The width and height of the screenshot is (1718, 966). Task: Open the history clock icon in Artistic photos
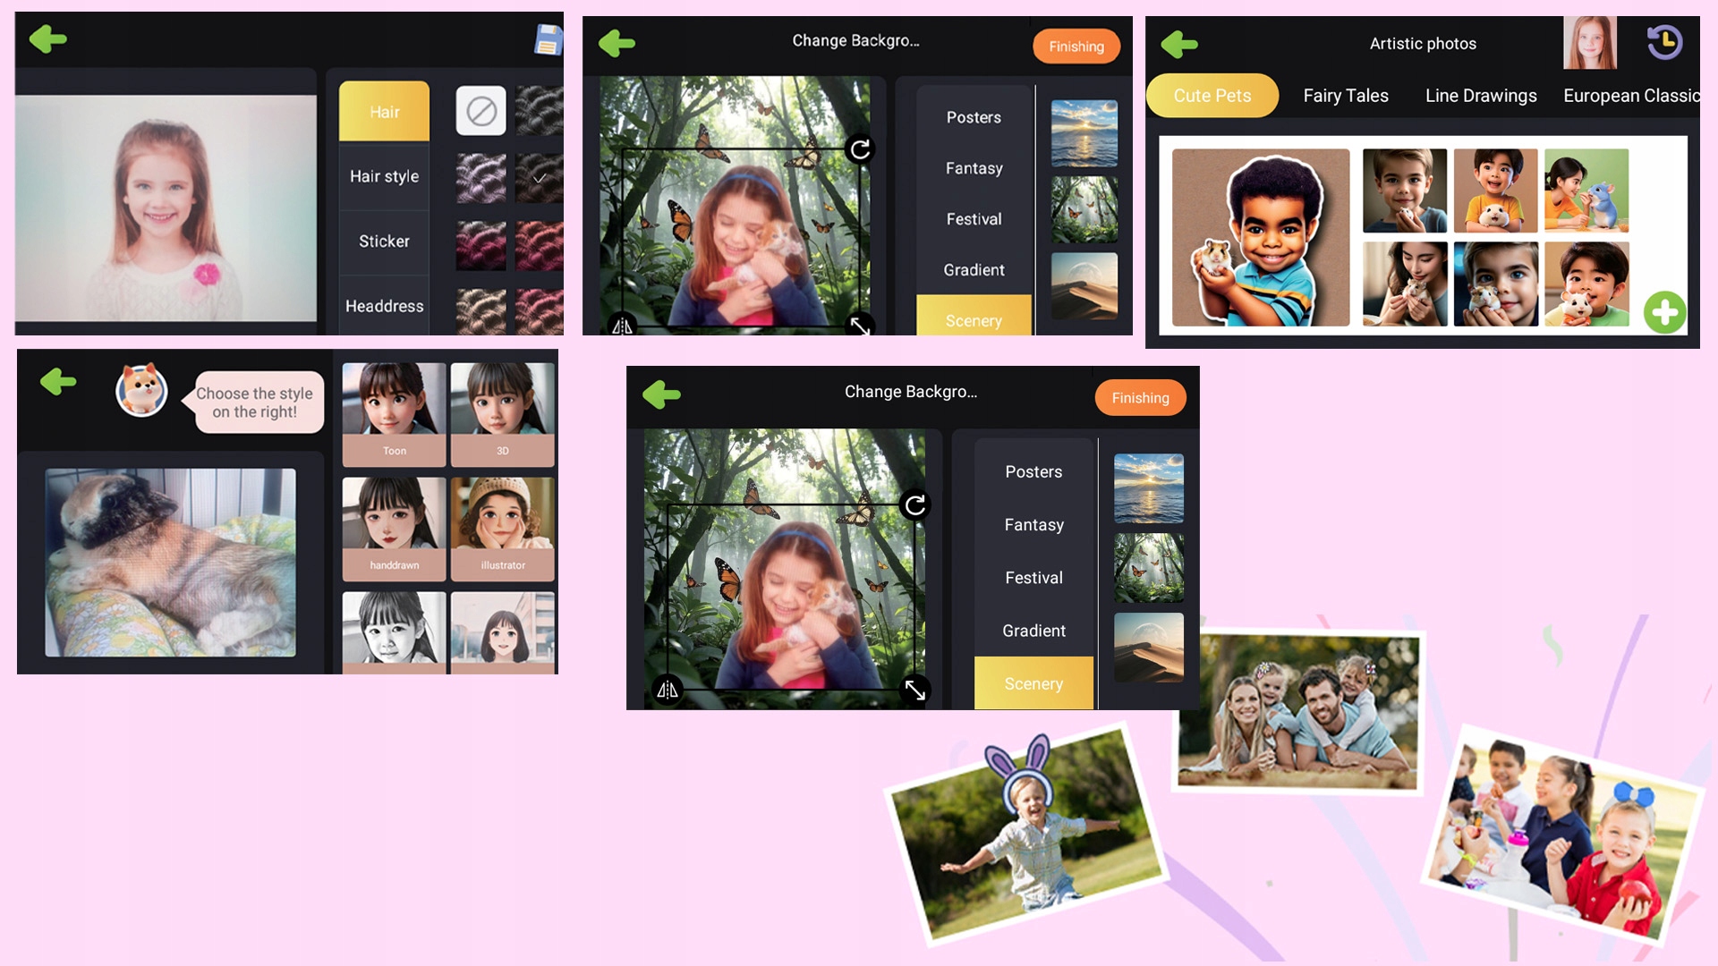[1663, 42]
